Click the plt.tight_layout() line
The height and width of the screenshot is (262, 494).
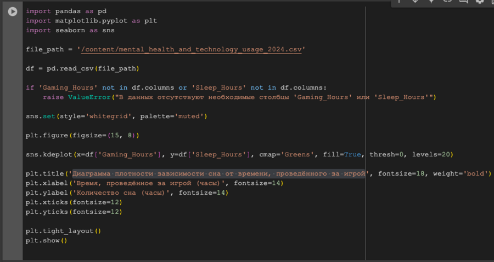pyautogui.click(x=63, y=231)
